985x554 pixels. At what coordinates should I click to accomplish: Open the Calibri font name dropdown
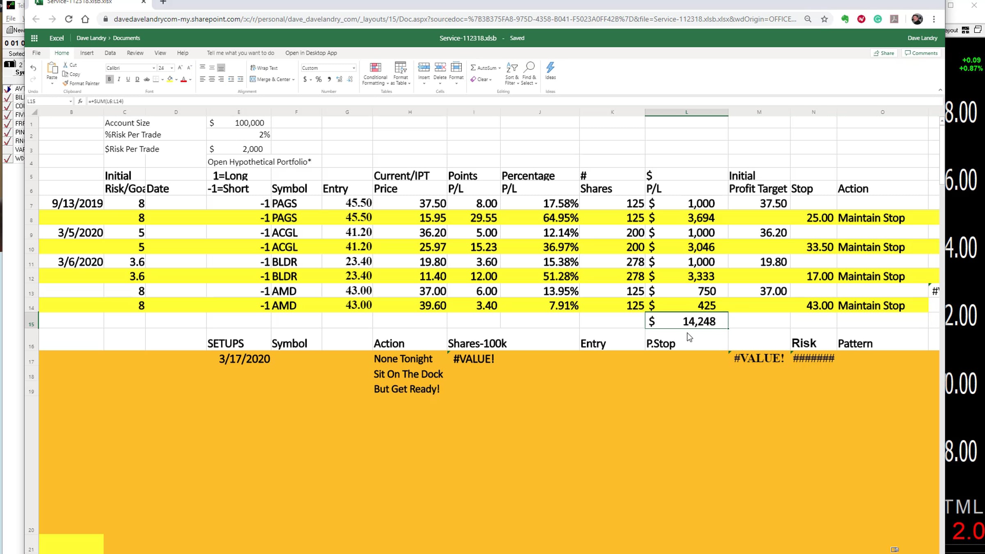(153, 68)
